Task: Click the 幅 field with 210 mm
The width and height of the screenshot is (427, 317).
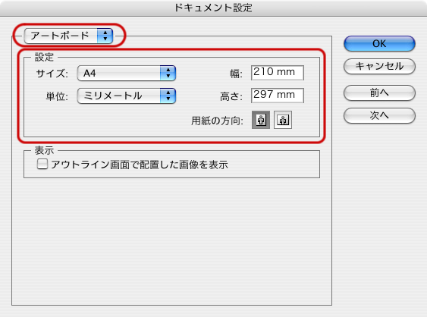Action: click(278, 73)
